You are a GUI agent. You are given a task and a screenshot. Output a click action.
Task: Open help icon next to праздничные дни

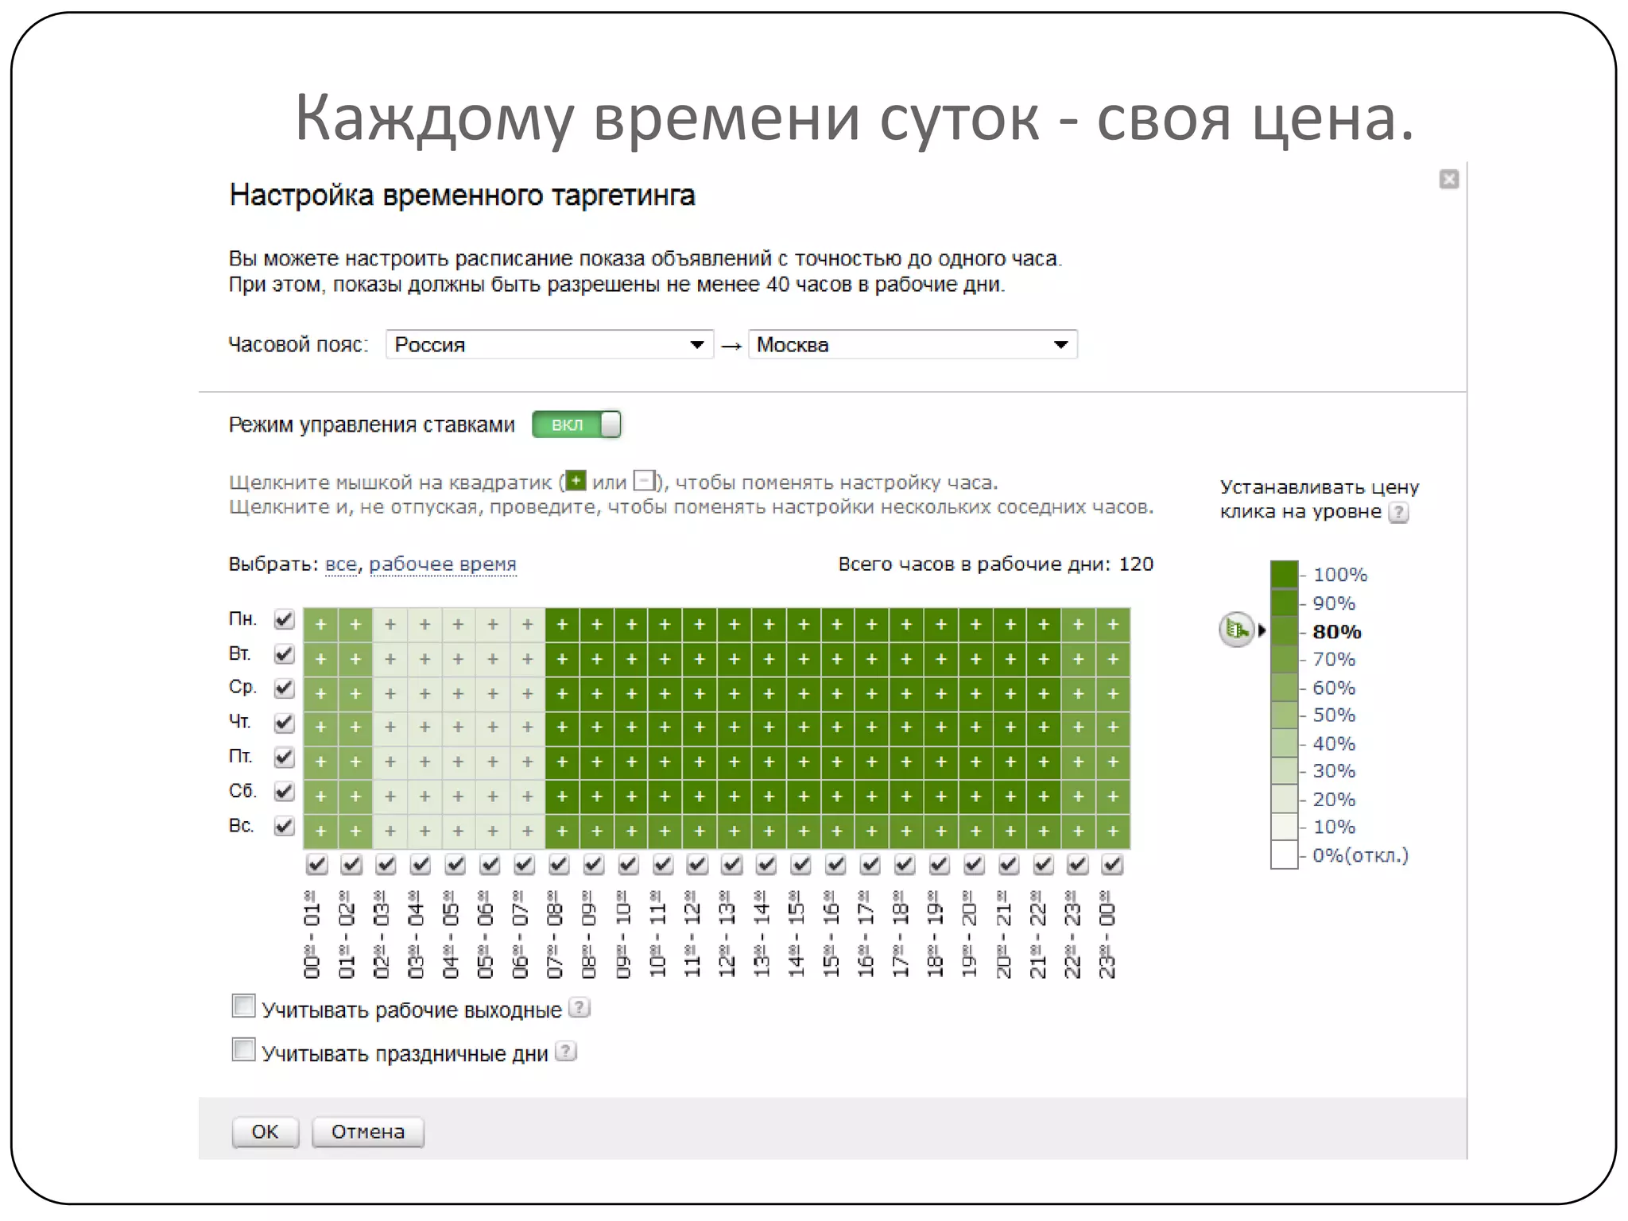coord(565,1051)
